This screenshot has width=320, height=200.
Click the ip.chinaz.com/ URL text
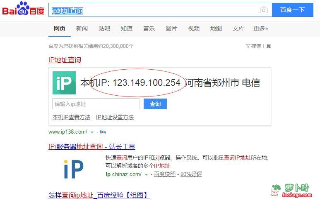(x=123, y=174)
